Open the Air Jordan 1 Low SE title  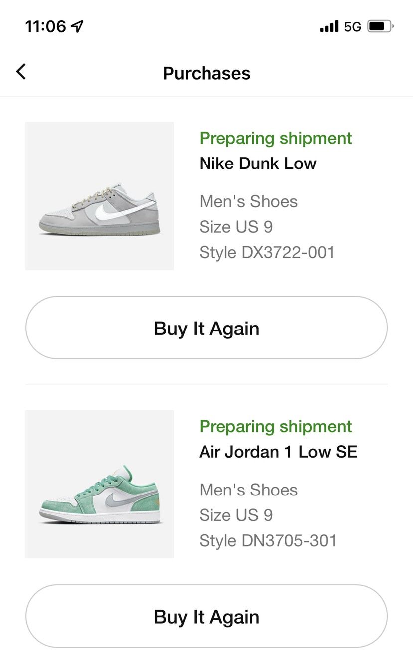click(278, 452)
